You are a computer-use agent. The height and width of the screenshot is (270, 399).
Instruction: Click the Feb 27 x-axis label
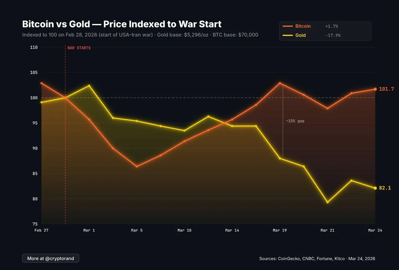pyautogui.click(x=41, y=230)
